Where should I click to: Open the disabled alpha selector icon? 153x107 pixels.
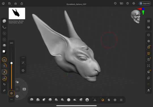pos(4,33)
